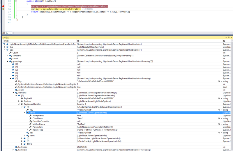Click 'GetRegisteredHandlersInfo' in code line 35

[x=91, y=6]
